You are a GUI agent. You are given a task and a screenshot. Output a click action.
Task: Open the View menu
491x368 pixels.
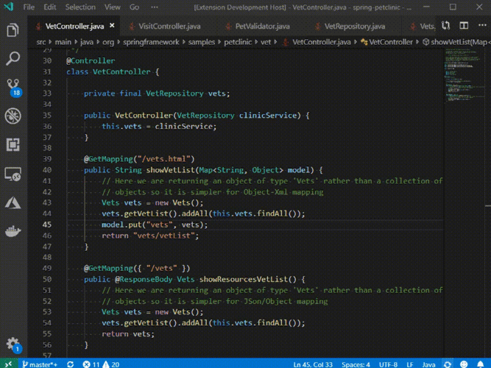113,7
